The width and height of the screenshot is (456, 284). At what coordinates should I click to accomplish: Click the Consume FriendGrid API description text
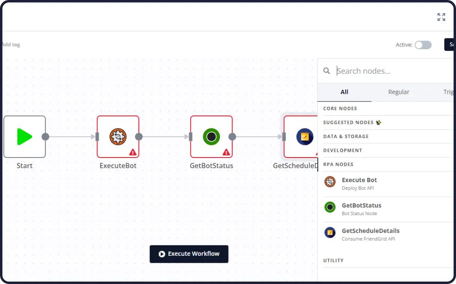(x=368, y=239)
